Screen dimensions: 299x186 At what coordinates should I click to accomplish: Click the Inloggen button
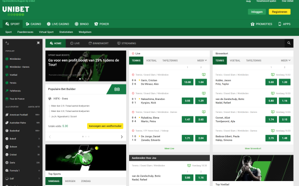tap(257, 12)
